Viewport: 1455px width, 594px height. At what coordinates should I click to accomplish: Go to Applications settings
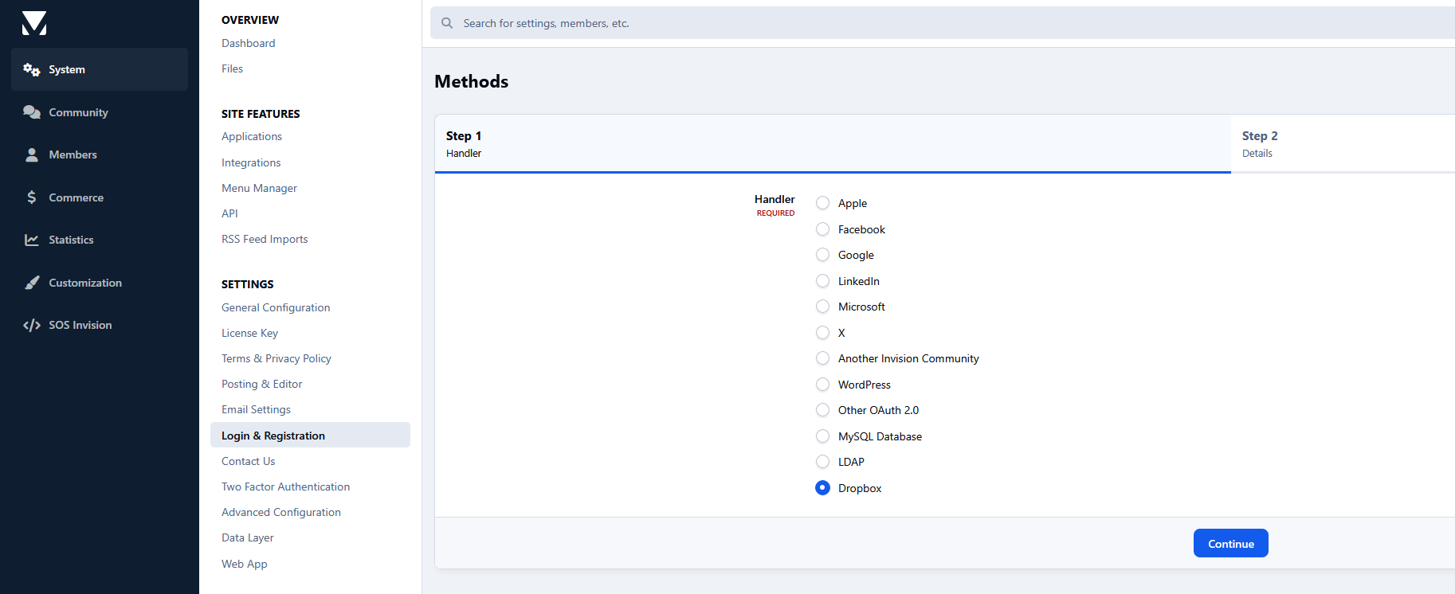(x=252, y=136)
